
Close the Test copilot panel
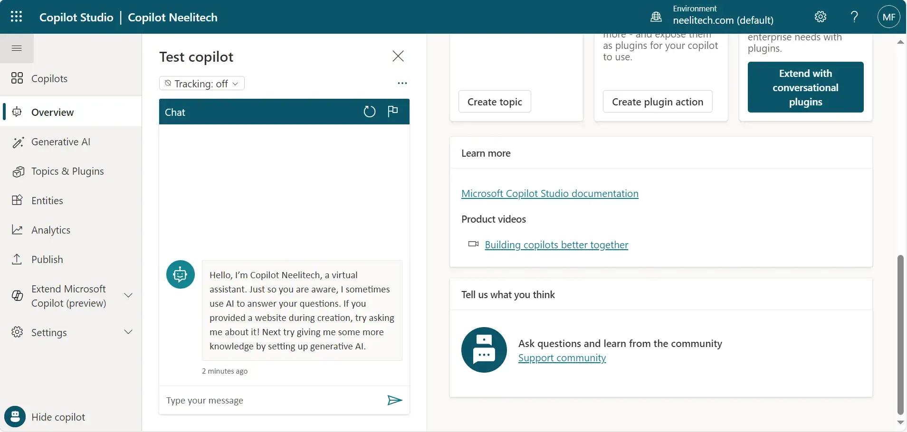point(398,56)
